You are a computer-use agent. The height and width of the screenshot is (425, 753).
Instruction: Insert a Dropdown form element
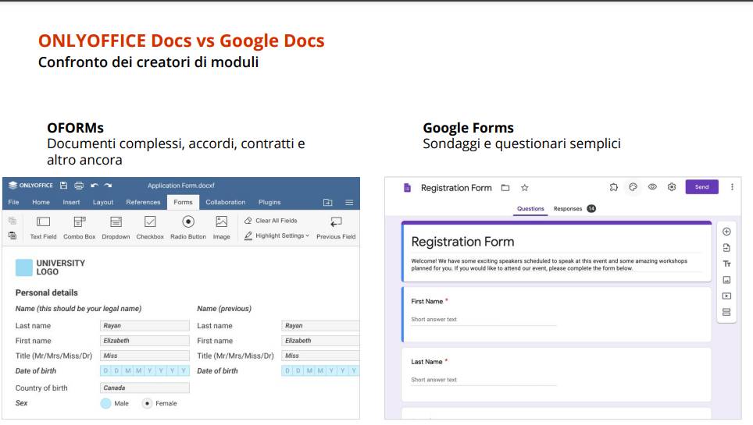[x=116, y=228]
